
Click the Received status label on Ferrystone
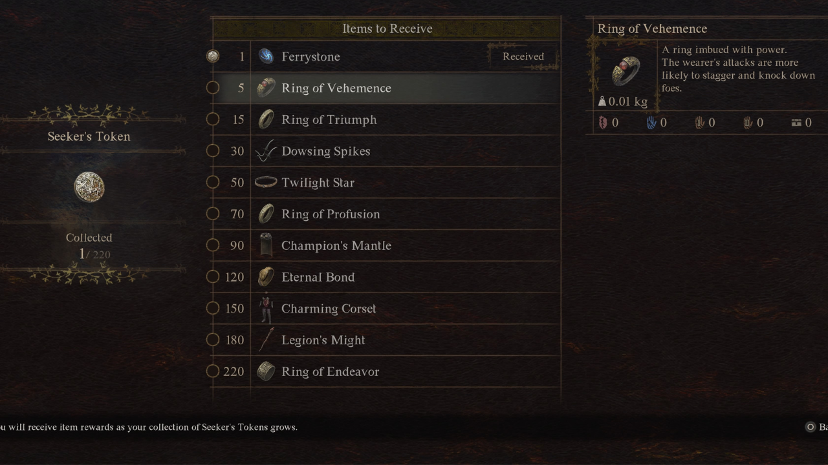[523, 57]
